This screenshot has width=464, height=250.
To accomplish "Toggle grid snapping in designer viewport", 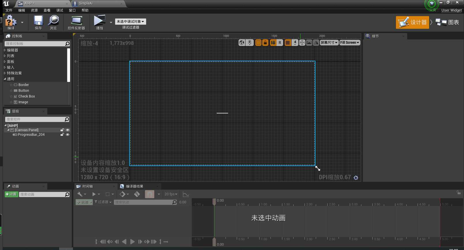I will pos(288,43).
